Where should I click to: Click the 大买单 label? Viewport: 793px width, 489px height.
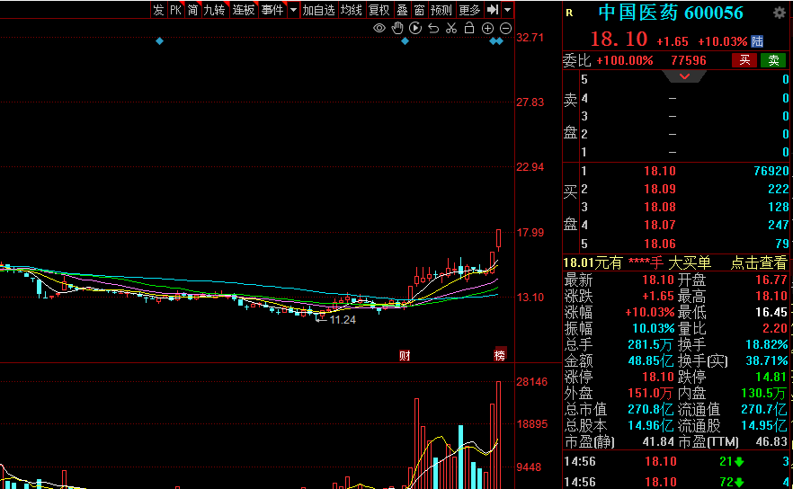pyautogui.click(x=690, y=262)
